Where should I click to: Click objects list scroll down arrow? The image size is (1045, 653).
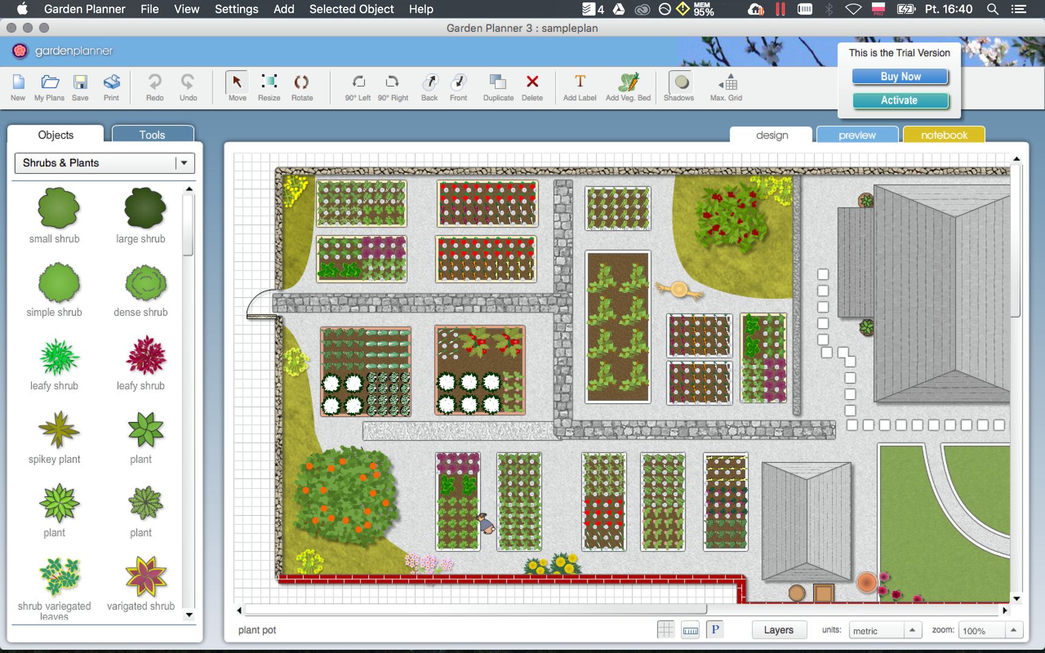(189, 615)
